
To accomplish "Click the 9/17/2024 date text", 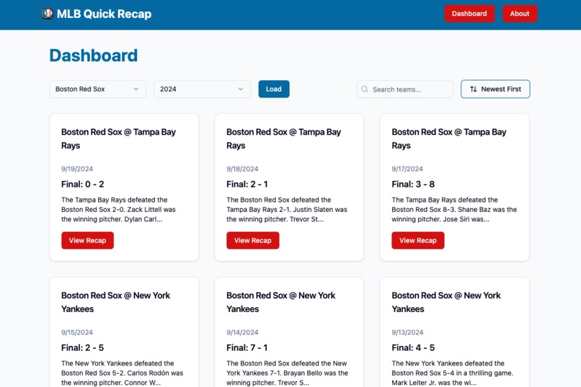I will pos(407,169).
